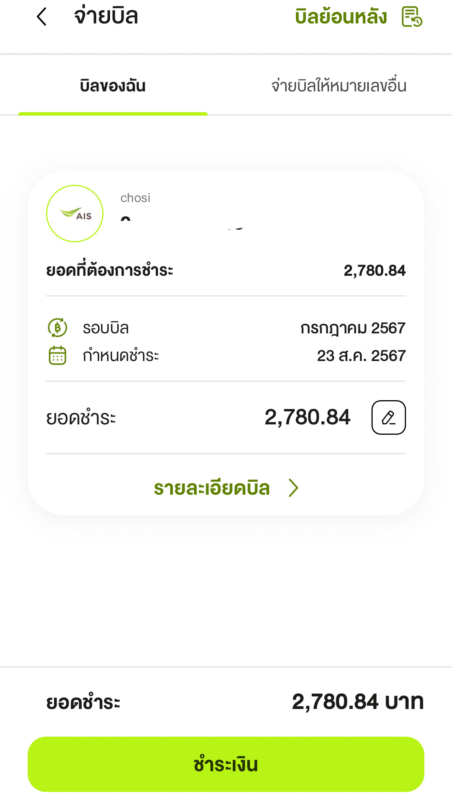Tap the 23 ส.ค. 2567 due date

tap(361, 356)
